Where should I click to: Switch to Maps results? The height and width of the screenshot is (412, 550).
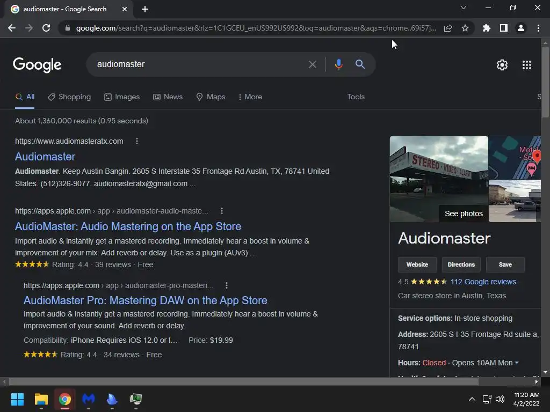[211, 97]
